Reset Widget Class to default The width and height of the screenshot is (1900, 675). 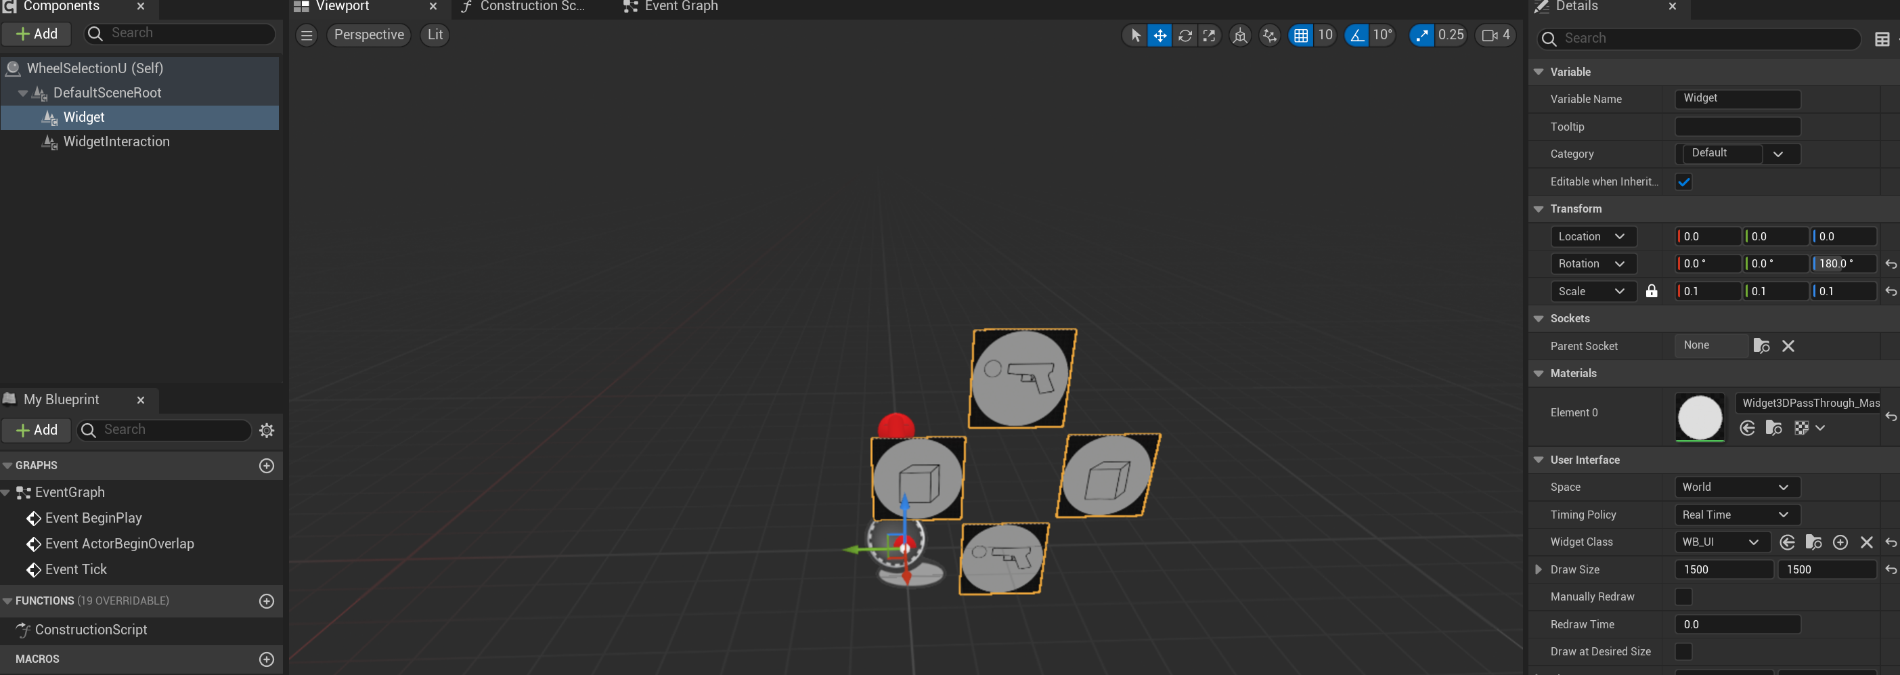(x=1891, y=543)
